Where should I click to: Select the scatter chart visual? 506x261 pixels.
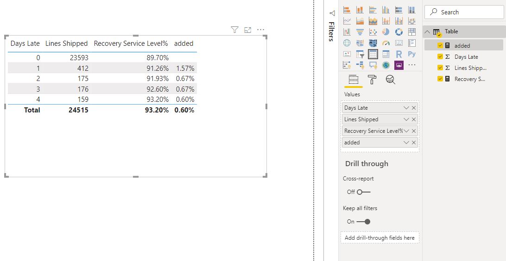[373, 32]
